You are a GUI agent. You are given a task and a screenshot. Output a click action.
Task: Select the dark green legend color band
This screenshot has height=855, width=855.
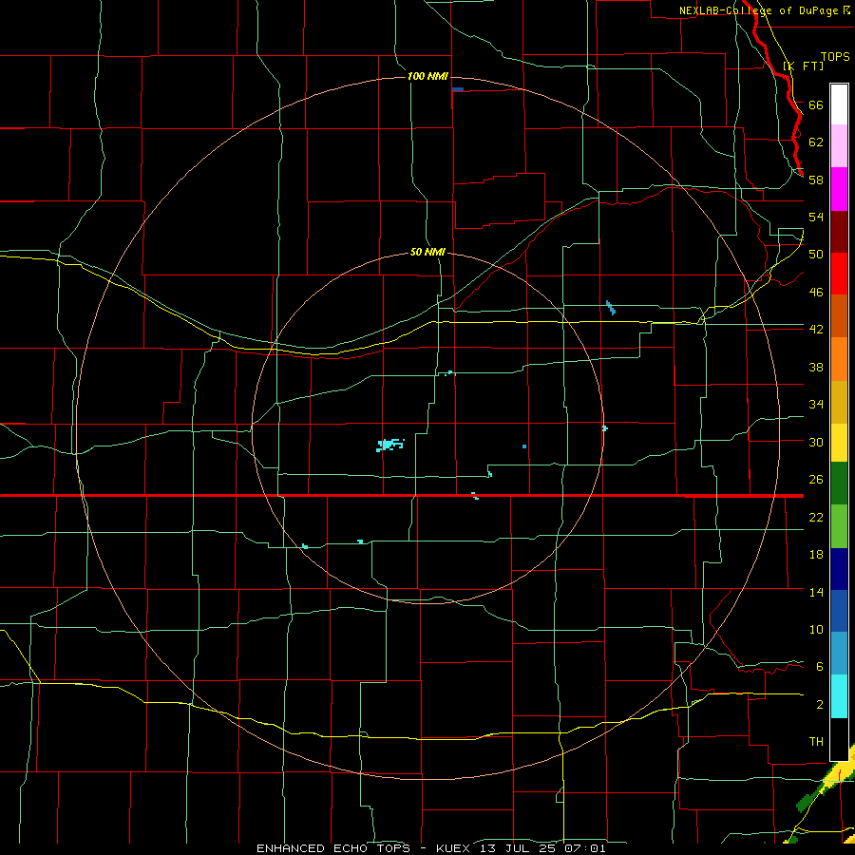pos(839,484)
